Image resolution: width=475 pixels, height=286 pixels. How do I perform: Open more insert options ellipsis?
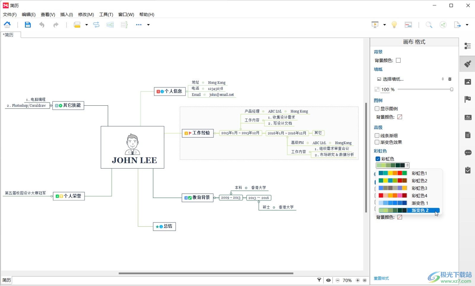tap(139, 25)
